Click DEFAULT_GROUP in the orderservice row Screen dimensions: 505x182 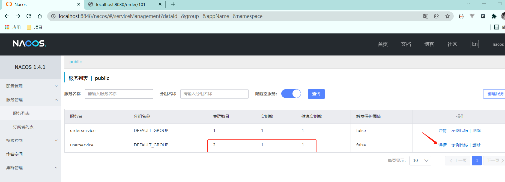point(151,131)
